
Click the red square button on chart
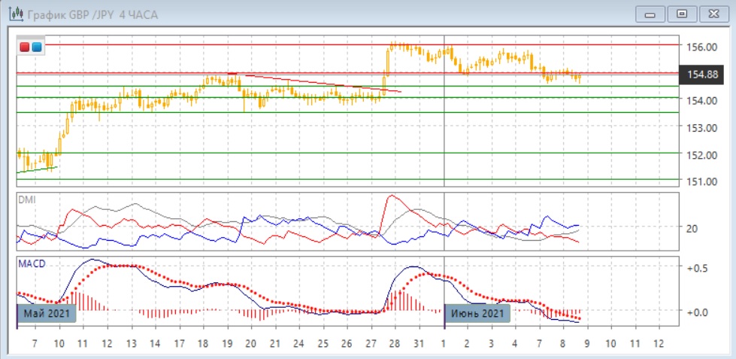[24, 47]
